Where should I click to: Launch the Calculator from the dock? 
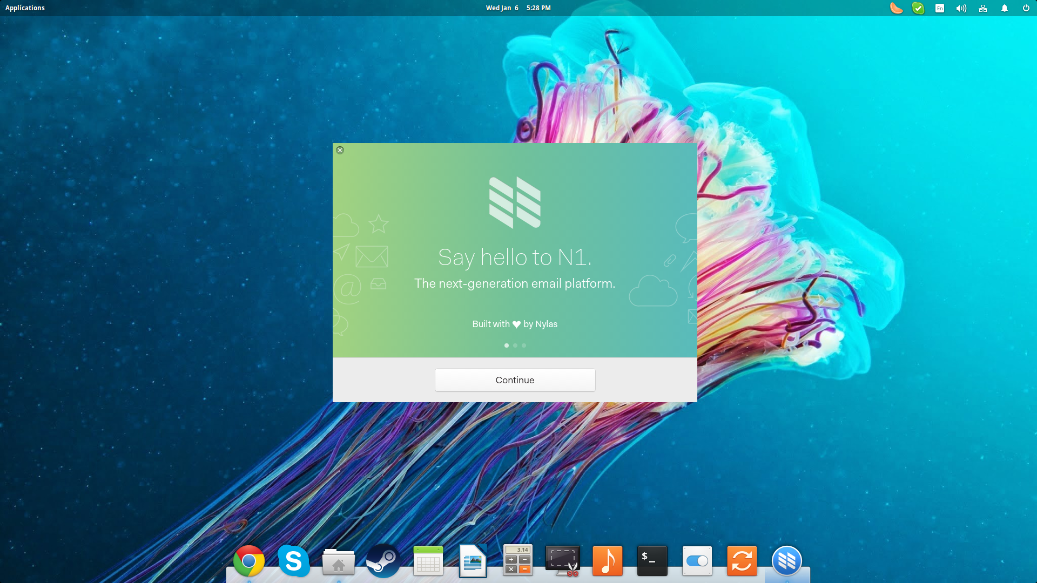(517, 560)
